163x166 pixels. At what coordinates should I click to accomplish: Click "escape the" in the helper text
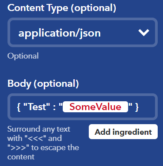point(60,148)
